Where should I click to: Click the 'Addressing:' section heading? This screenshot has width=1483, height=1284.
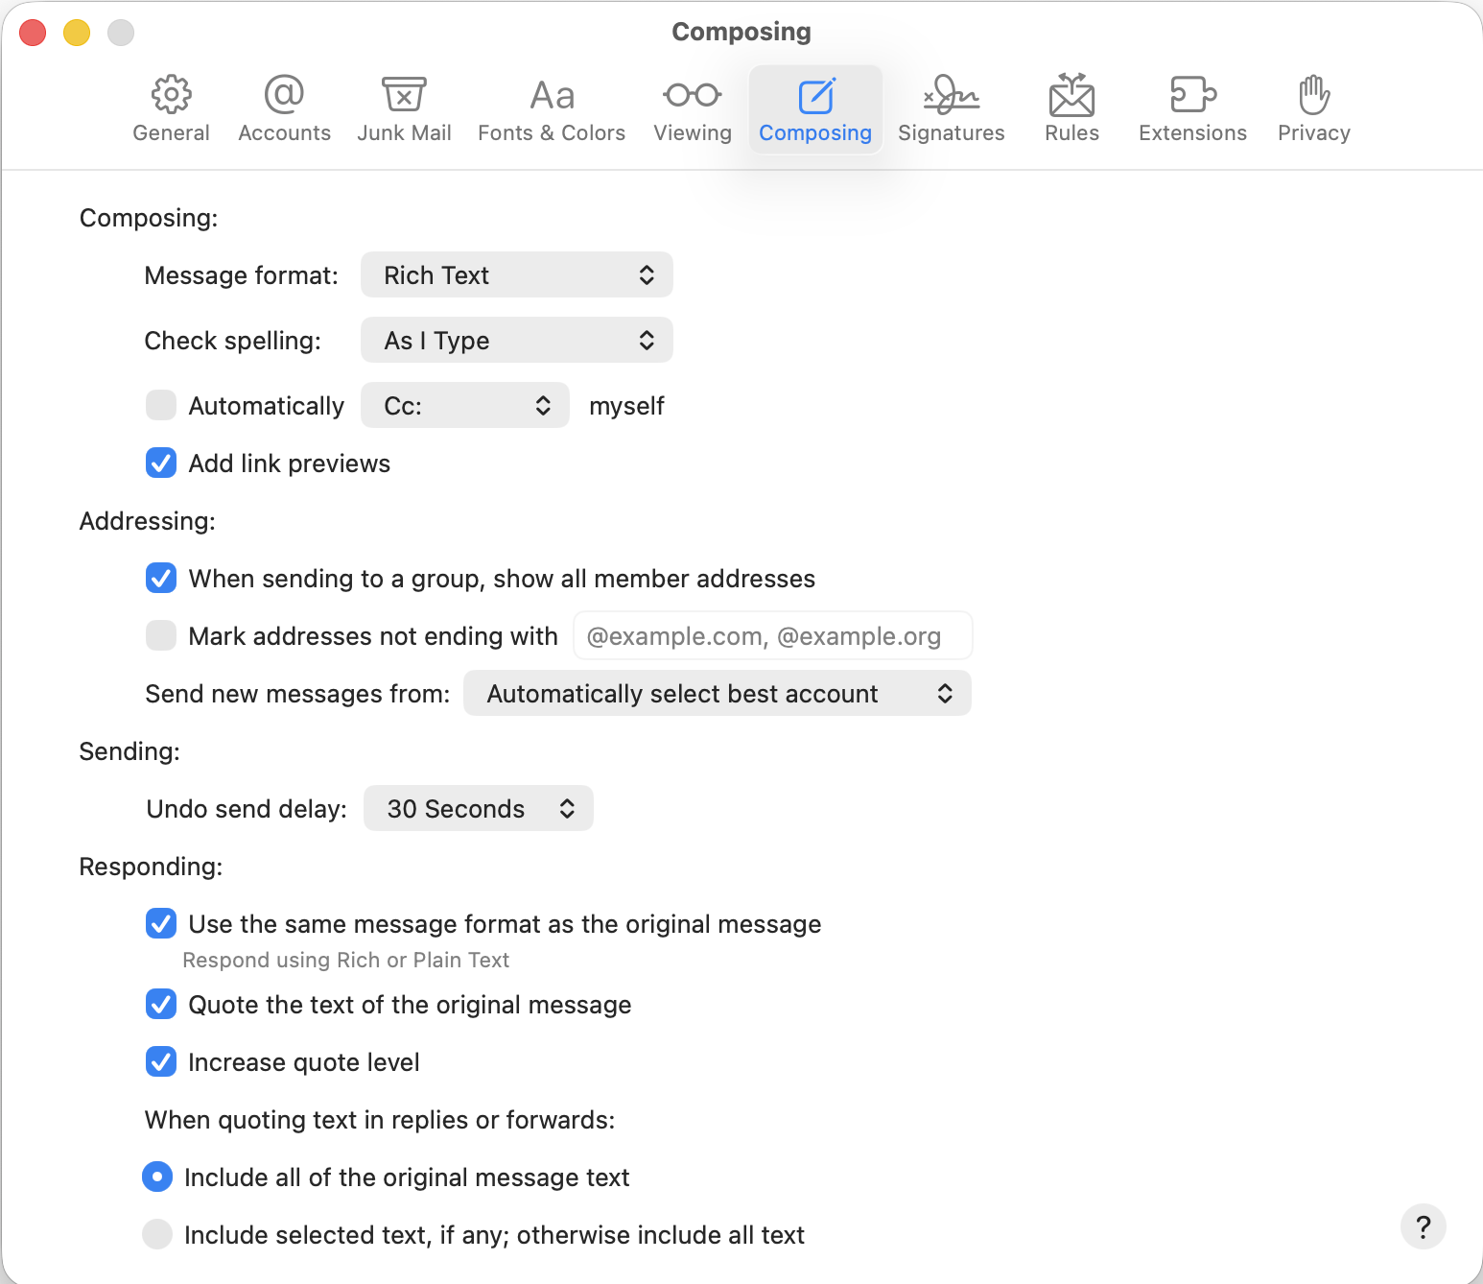(x=148, y=521)
